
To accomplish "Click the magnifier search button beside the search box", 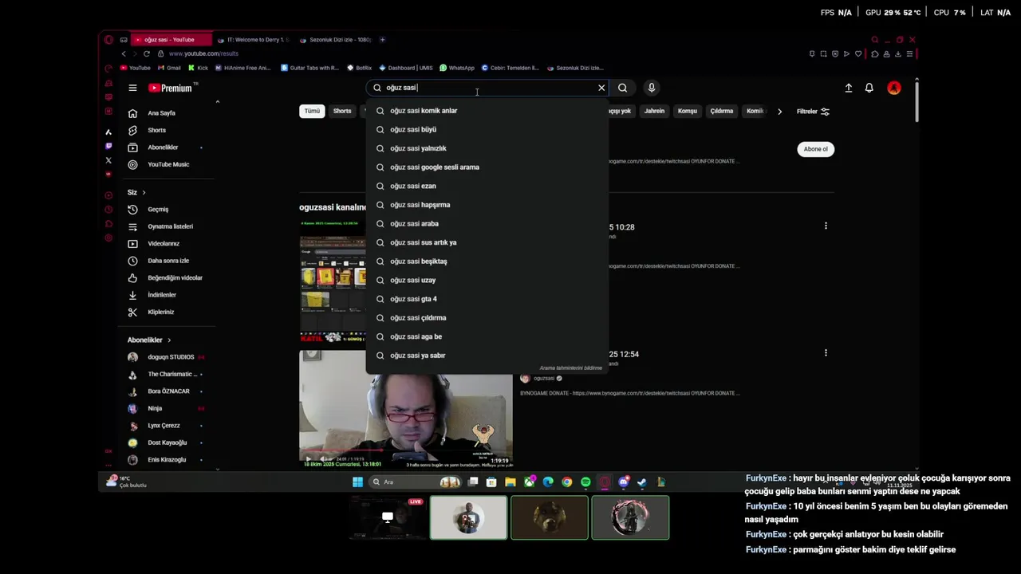I will 623,88.
